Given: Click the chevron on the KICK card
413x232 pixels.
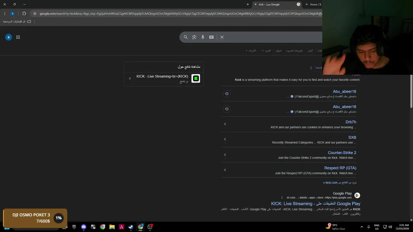Looking at the screenshot, I should [x=130, y=78].
